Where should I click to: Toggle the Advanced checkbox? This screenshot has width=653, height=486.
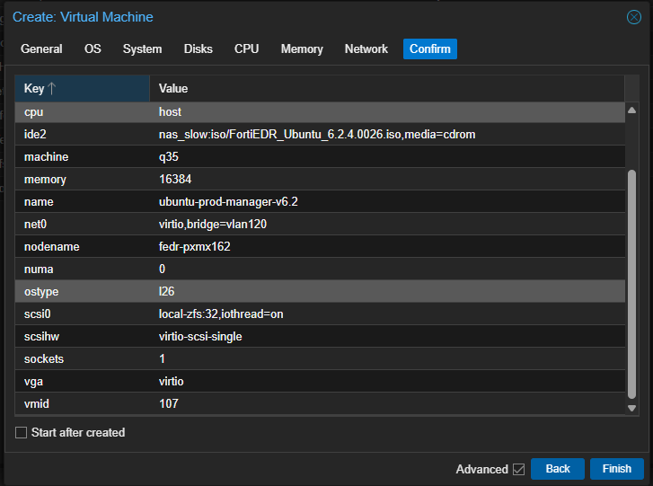(x=518, y=469)
